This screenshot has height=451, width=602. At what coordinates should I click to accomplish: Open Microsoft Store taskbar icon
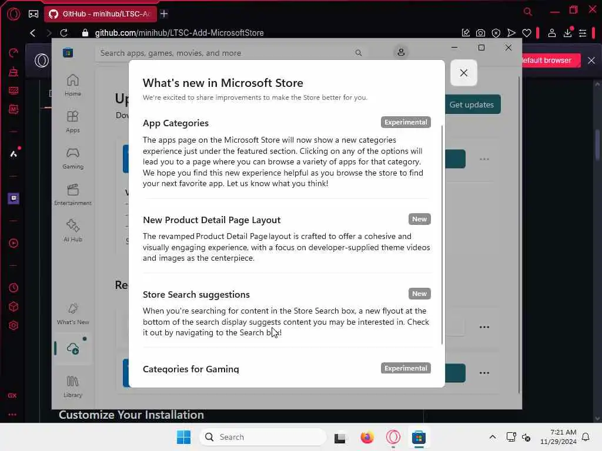(x=419, y=437)
